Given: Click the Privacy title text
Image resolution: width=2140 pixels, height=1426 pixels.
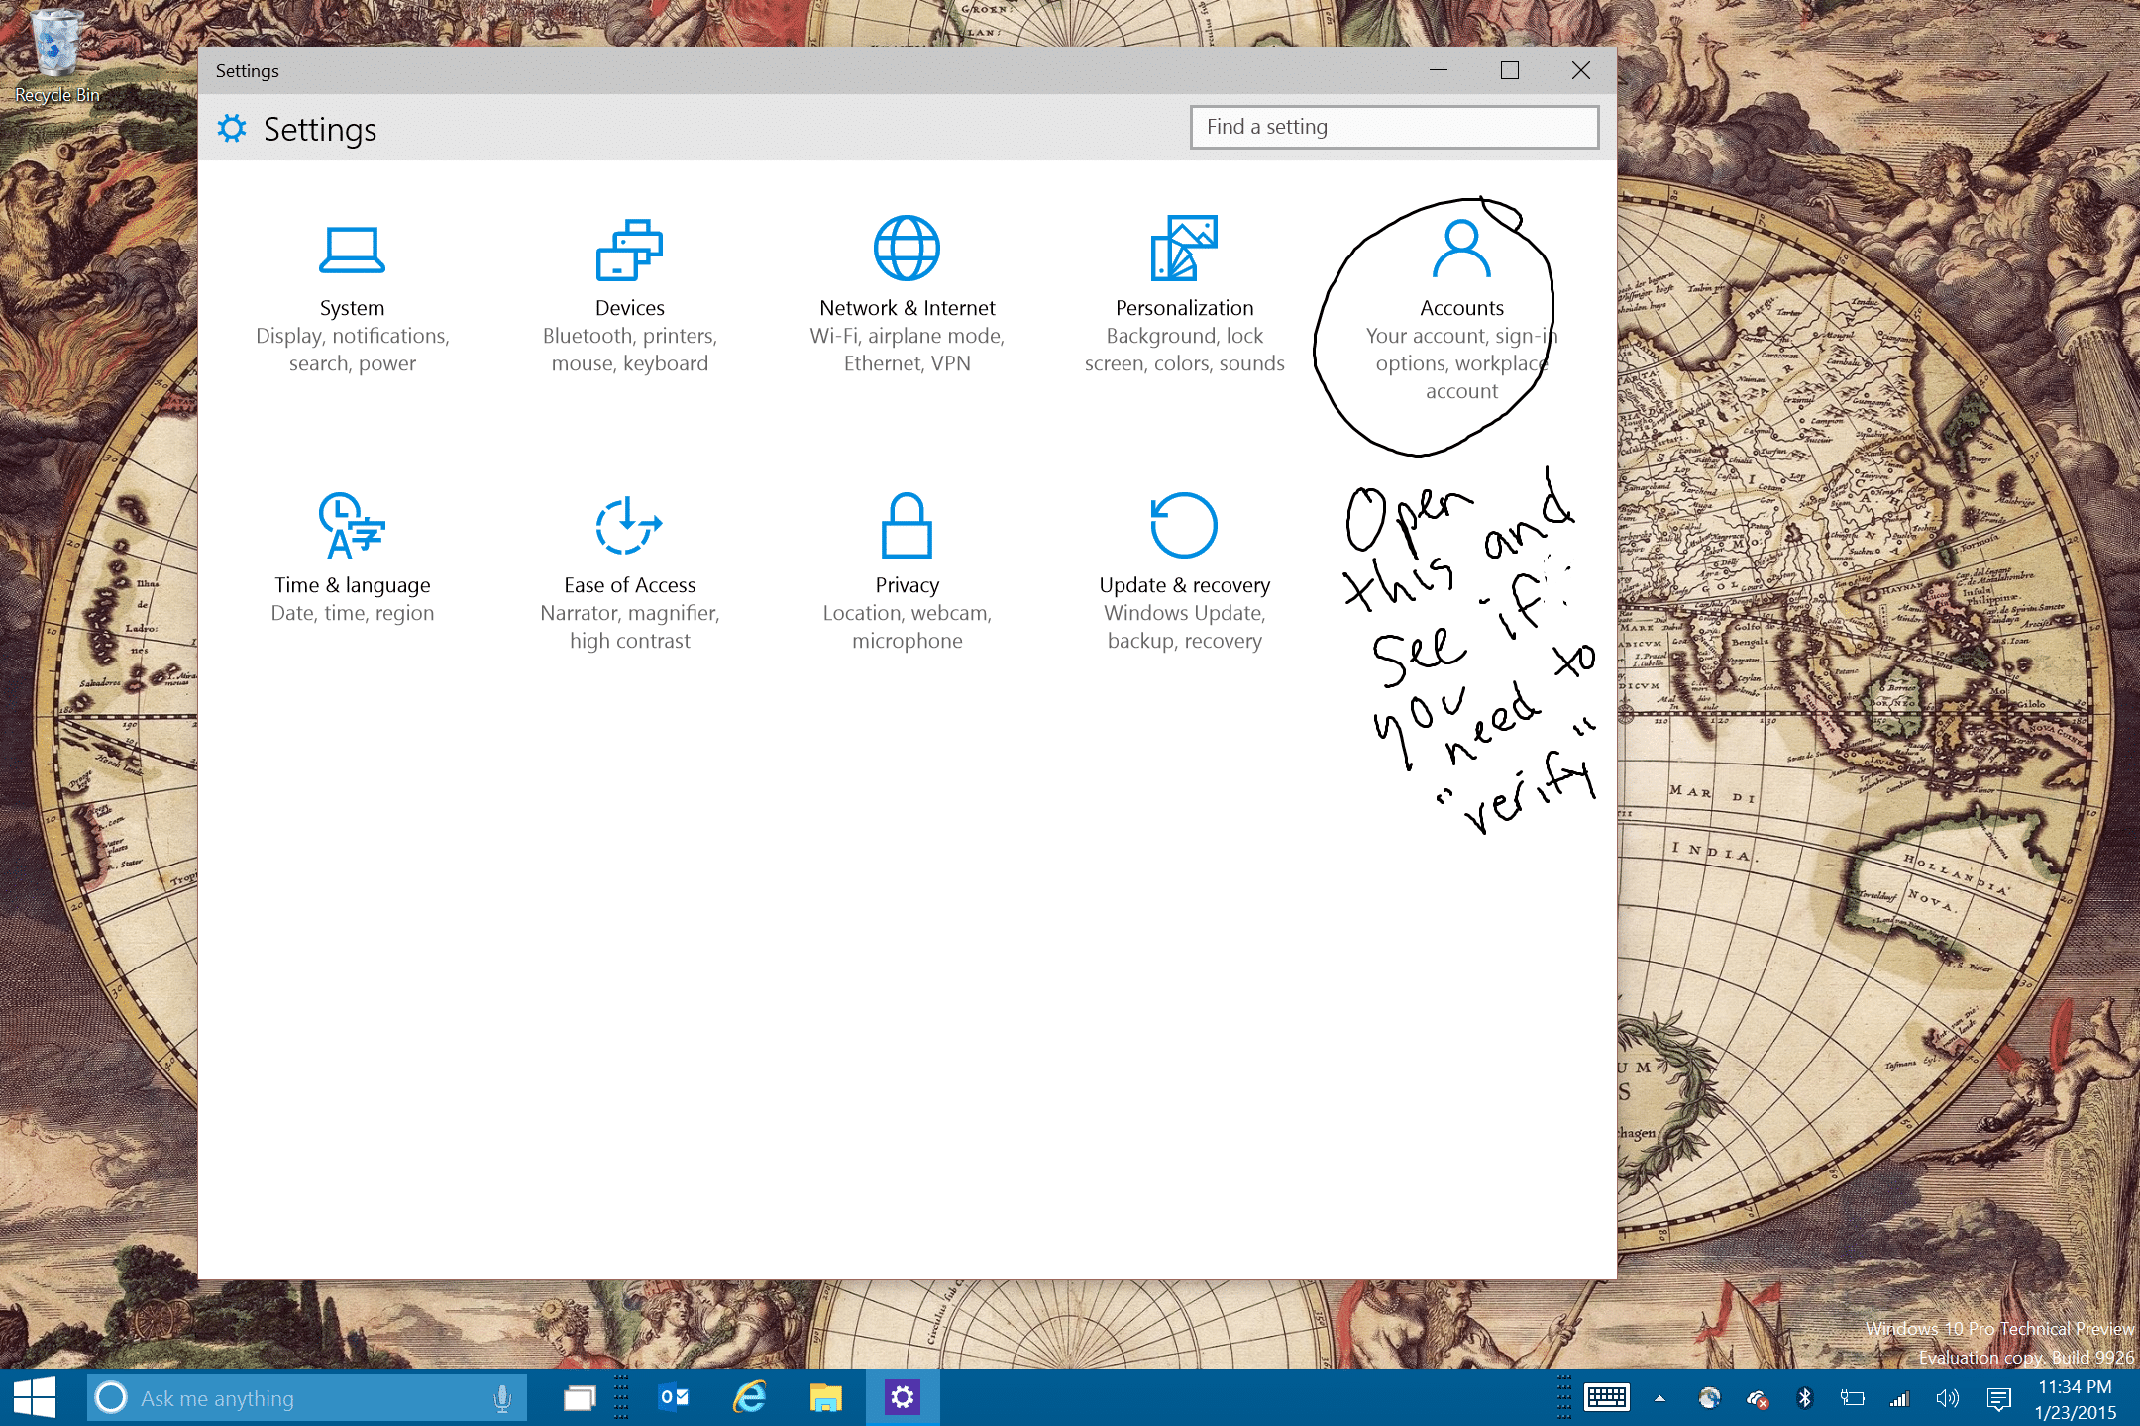Looking at the screenshot, I should 907,585.
